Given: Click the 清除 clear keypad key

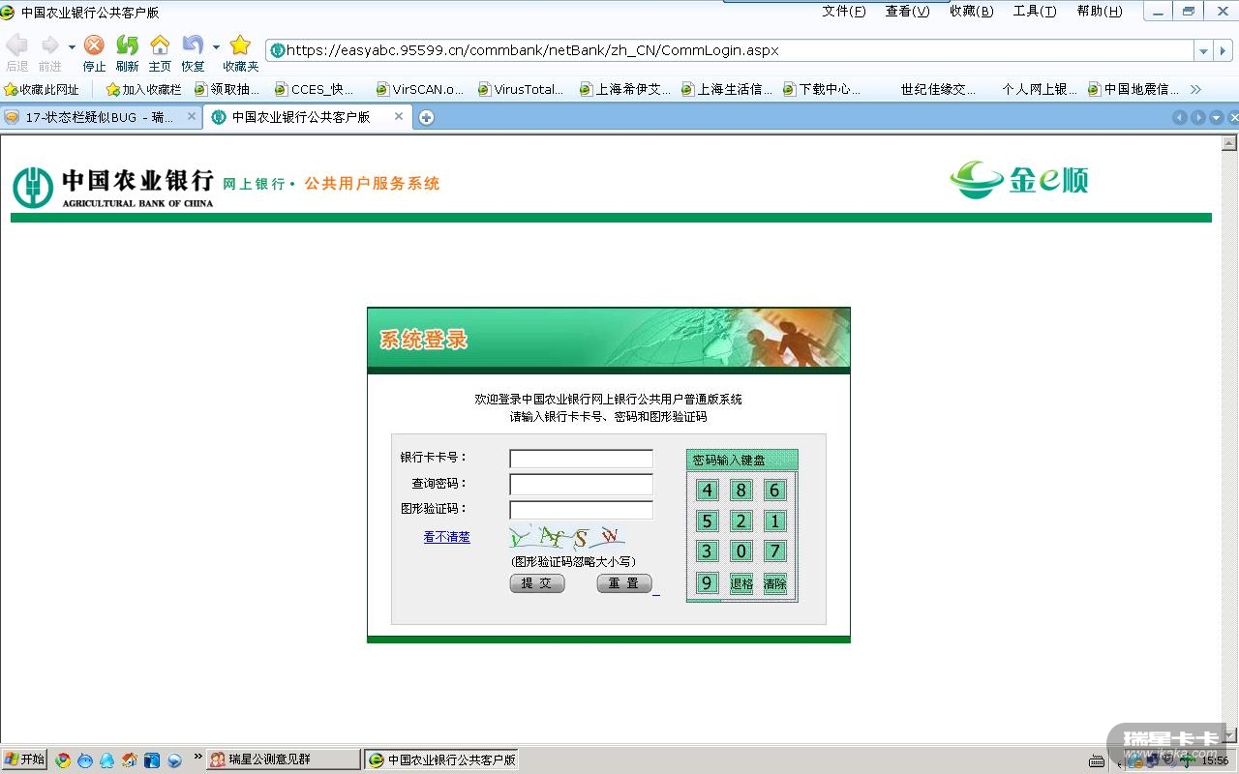Looking at the screenshot, I should [774, 583].
